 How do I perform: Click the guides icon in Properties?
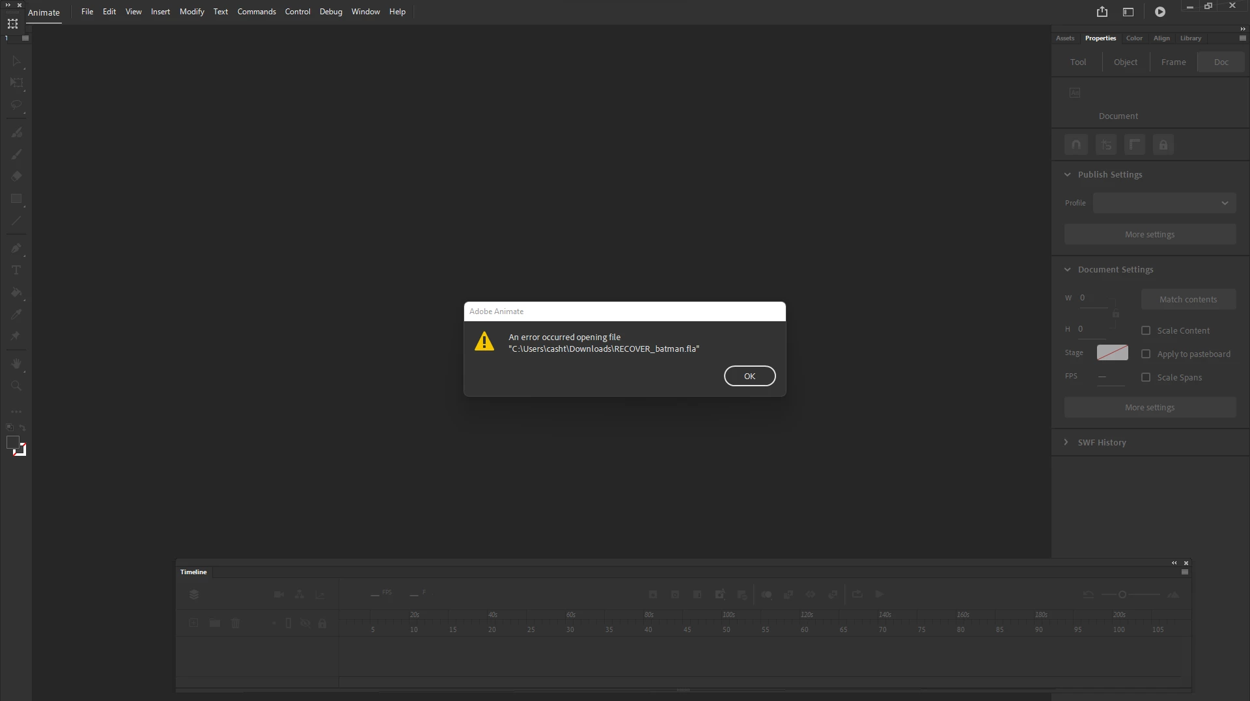click(x=1105, y=144)
